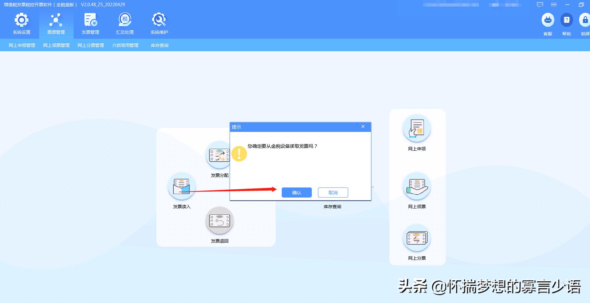Click the 发票读入 invoice read-in icon
The image size is (590, 303).
(181, 186)
